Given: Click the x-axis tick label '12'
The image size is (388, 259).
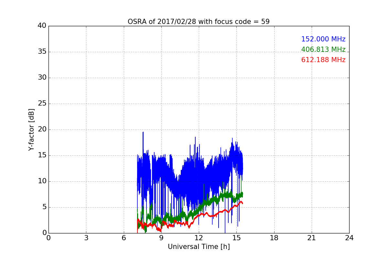Looking at the screenshot, I should click(x=199, y=238).
